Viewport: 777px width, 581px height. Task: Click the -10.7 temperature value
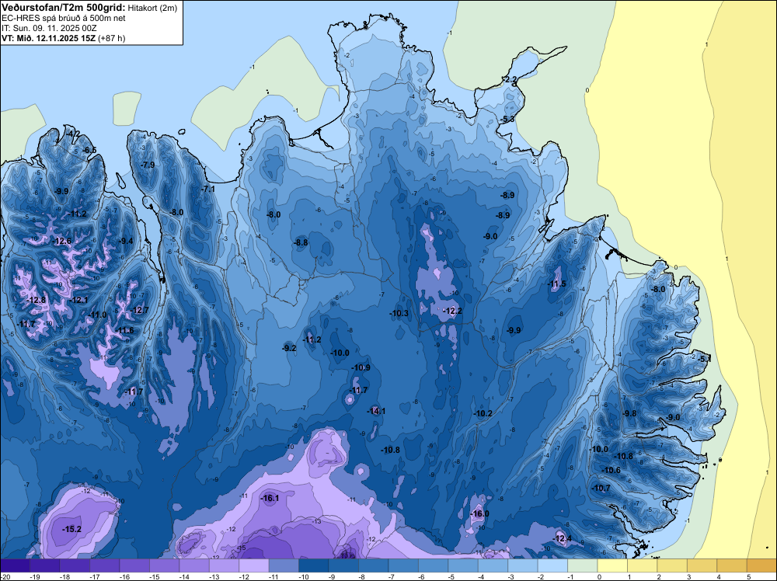click(x=601, y=489)
